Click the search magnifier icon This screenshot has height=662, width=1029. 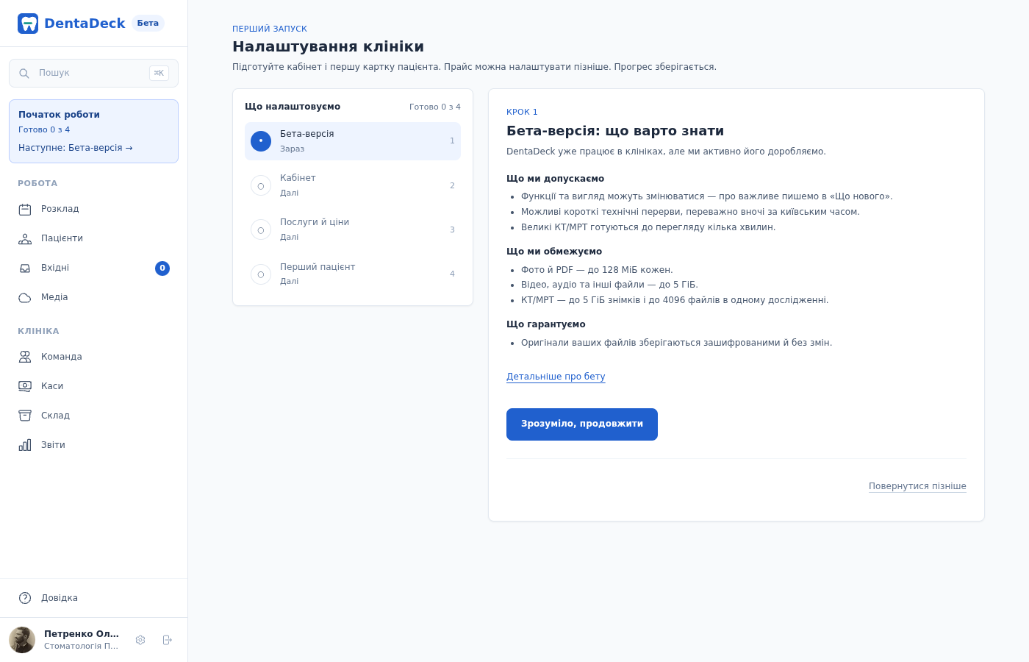pyautogui.click(x=24, y=74)
